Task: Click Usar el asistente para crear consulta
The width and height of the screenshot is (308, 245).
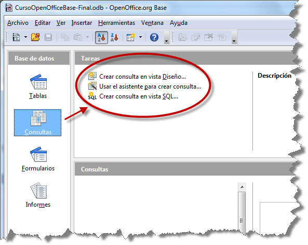Action: coord(150,87)
